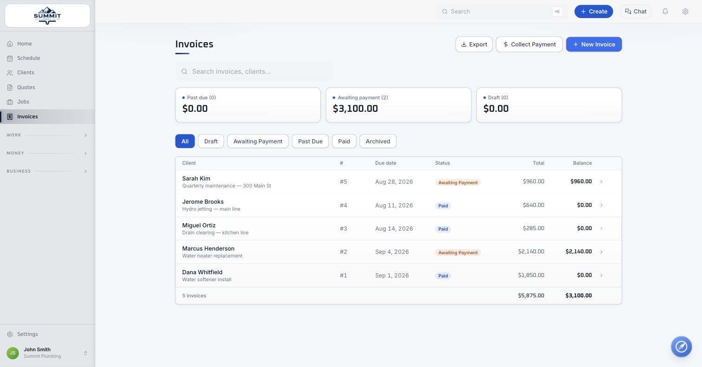Click the blue Create button
This screenshot has width=702, height=367.
(x=593, y=12)
